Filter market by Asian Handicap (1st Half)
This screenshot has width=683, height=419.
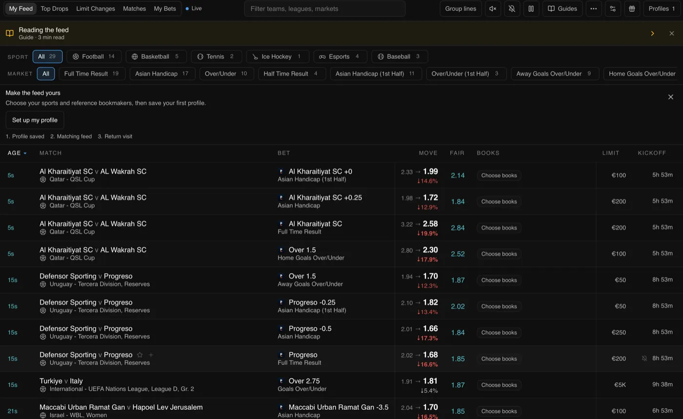pyautogui.click(x=376, y=74)
